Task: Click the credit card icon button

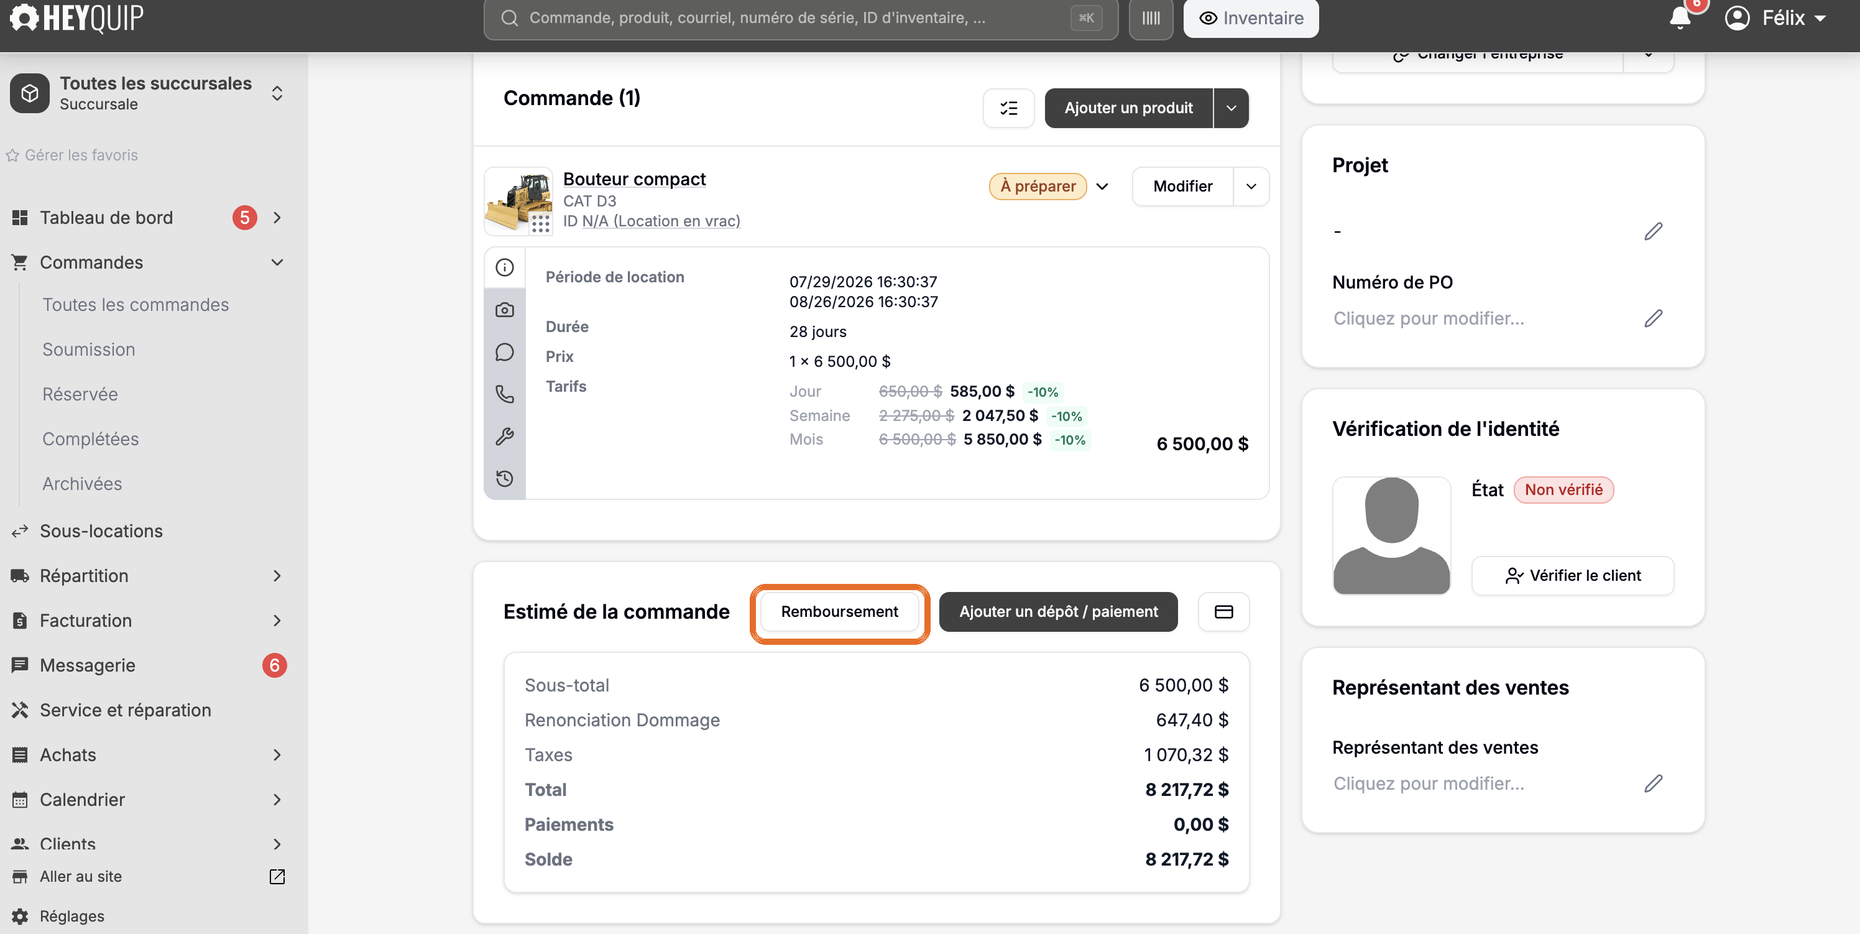Action: 1224,612
